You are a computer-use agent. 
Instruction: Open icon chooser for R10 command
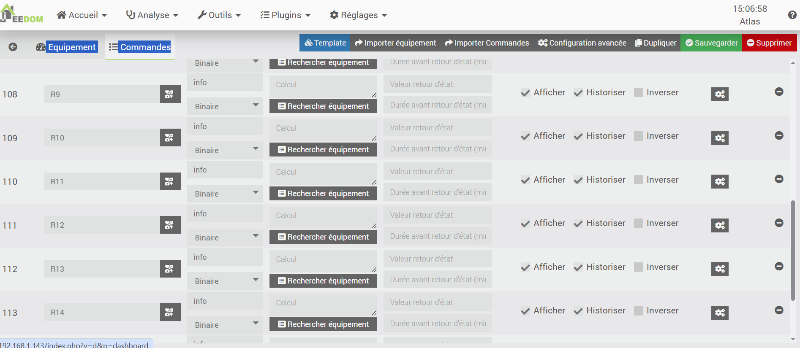(x=170, y=138)
